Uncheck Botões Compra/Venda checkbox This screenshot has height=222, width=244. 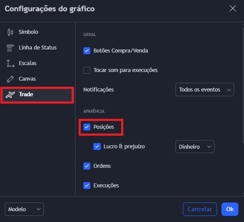87,51
